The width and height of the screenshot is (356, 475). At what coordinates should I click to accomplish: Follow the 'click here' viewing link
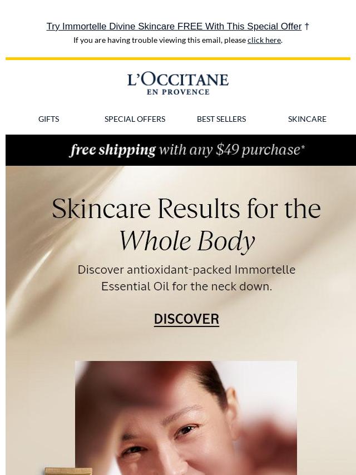coord(264,40)
